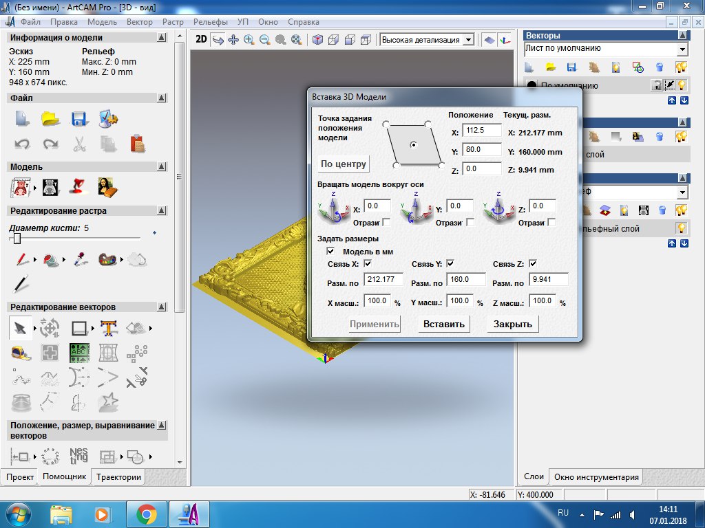The image size is (705, 528).
Task: Select the red paint brush tool
Action: [x=22, y=259]
